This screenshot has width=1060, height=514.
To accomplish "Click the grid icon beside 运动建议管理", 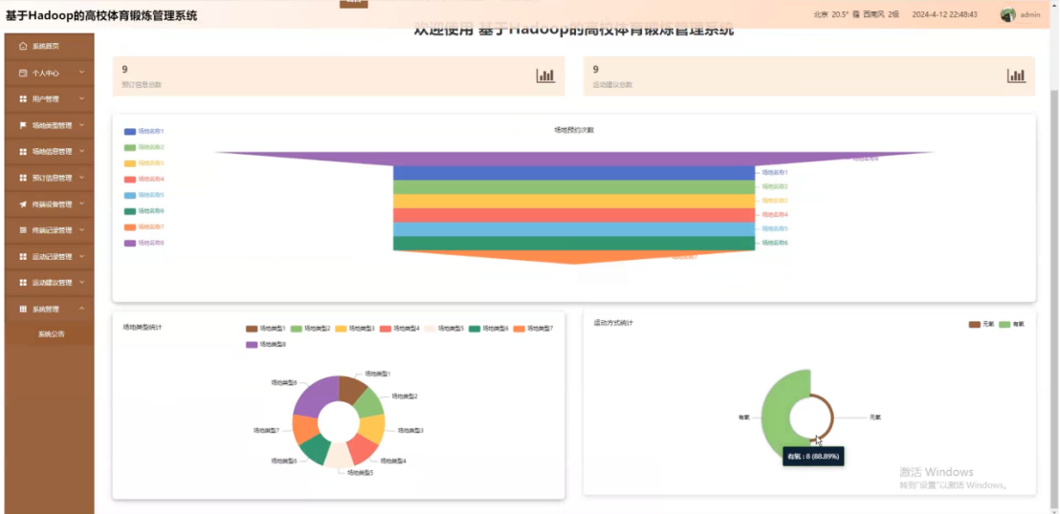I will (x=23, y=283).
